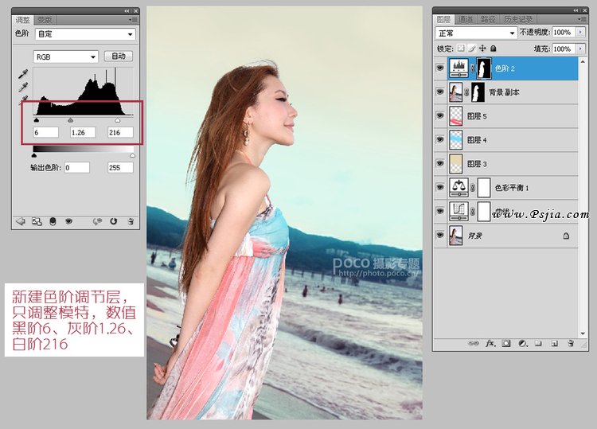Open the 正常 blend mode dropdown
The image size is (597, 429).
coord(476,33)
